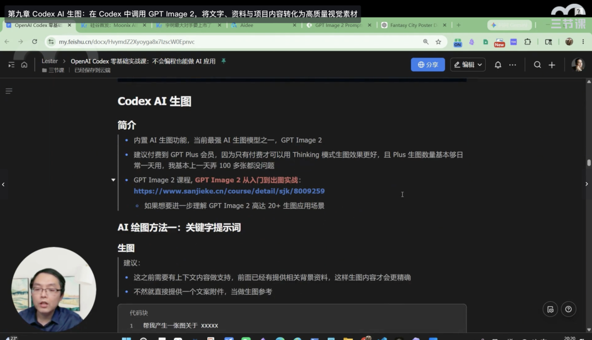This screenshot has width=592, height=340.
Task: Click the green pin icon beside title
Action: 224,61
